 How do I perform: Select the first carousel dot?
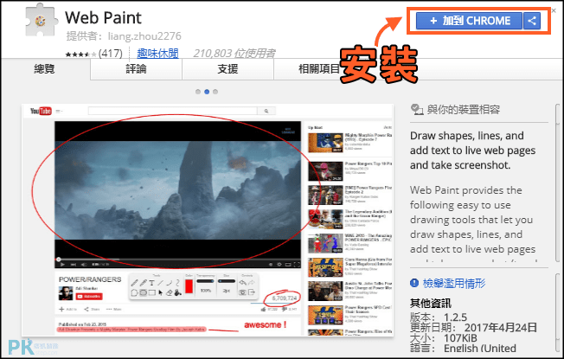click(198, 92)
